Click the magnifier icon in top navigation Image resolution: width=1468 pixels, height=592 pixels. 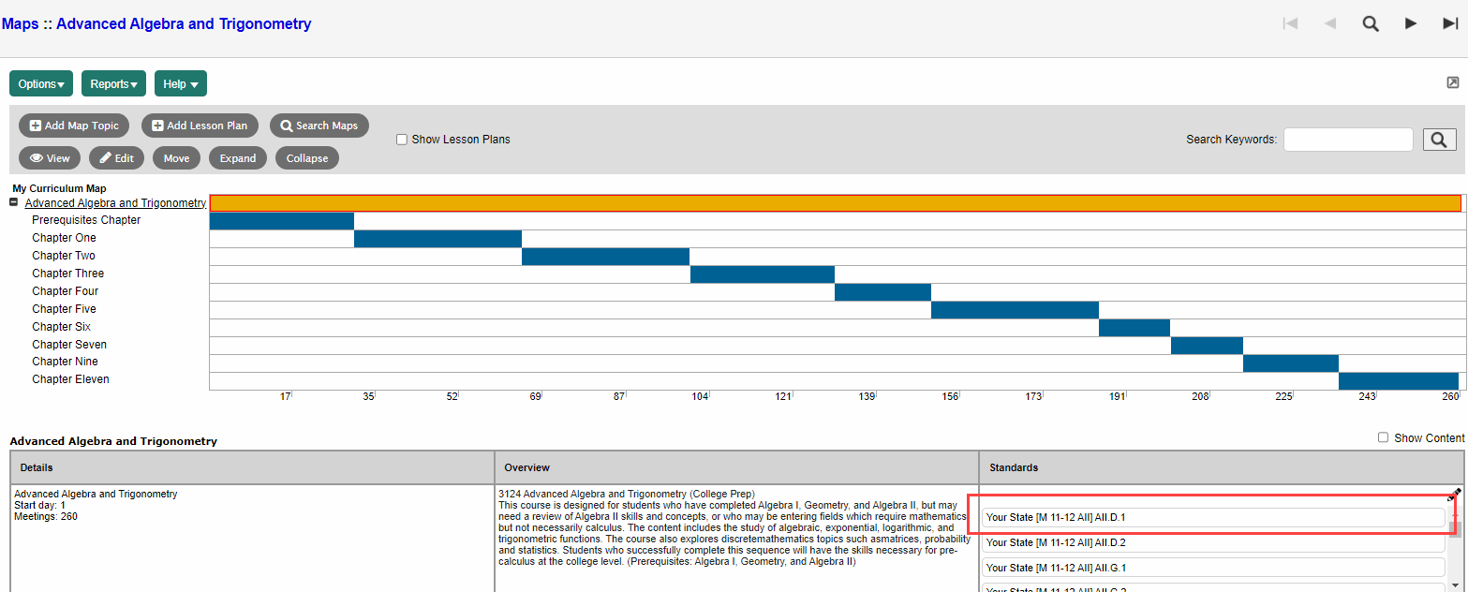click(x=1371, y=24)
